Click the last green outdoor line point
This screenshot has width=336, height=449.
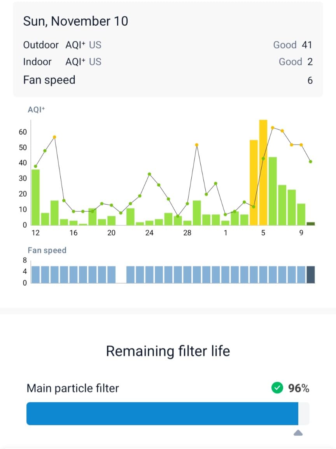click(x=310, y=161)
